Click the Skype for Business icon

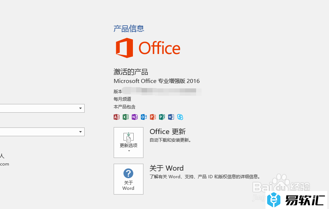180,117
